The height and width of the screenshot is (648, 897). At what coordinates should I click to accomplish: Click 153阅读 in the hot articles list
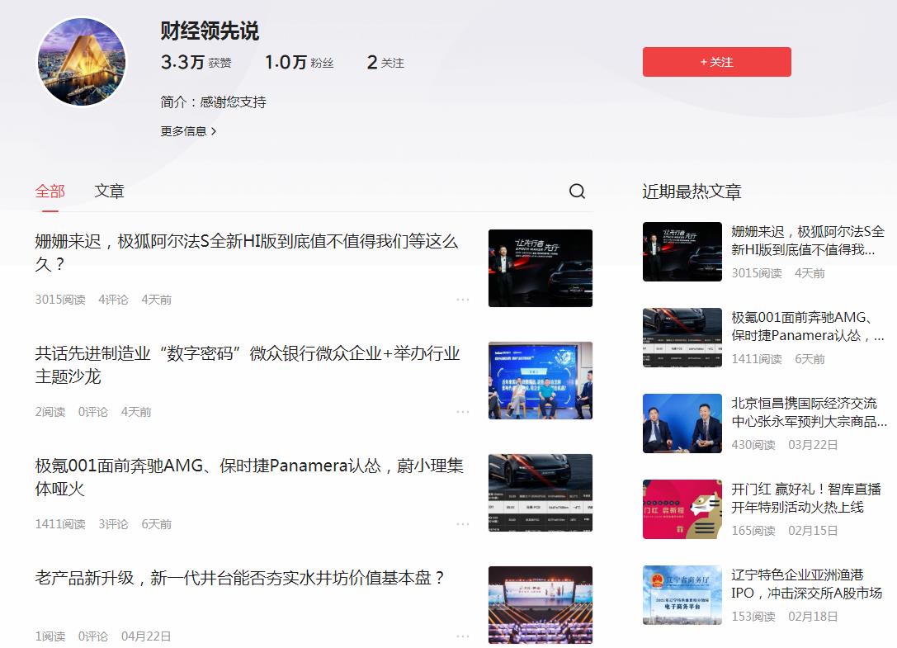click(x=753, y=617)
